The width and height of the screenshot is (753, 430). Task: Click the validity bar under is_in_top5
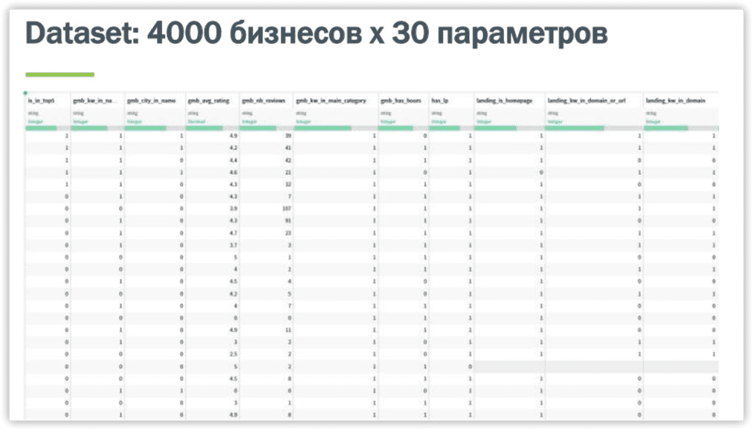[47, 128]
